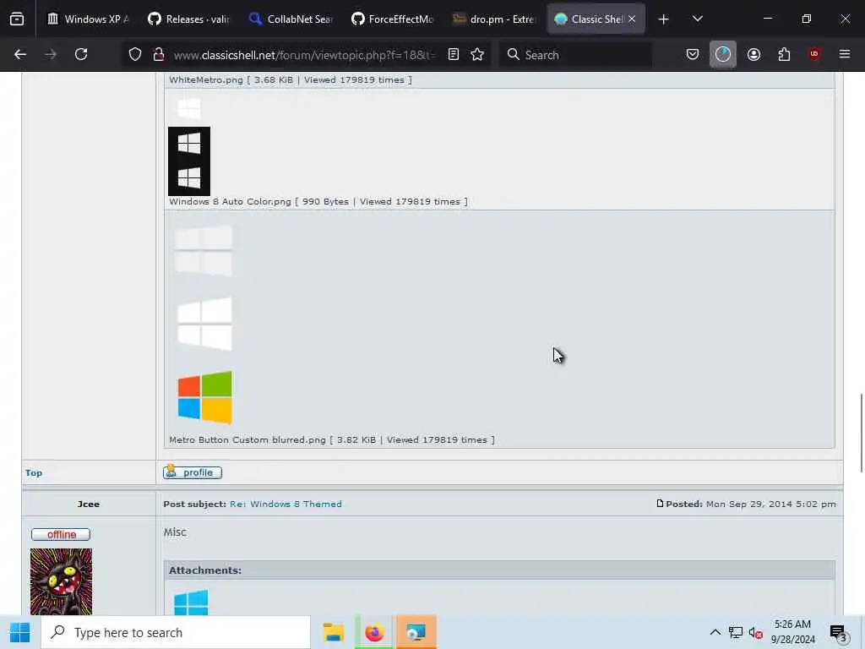Click the network tray icon

(x=736, y=632)
